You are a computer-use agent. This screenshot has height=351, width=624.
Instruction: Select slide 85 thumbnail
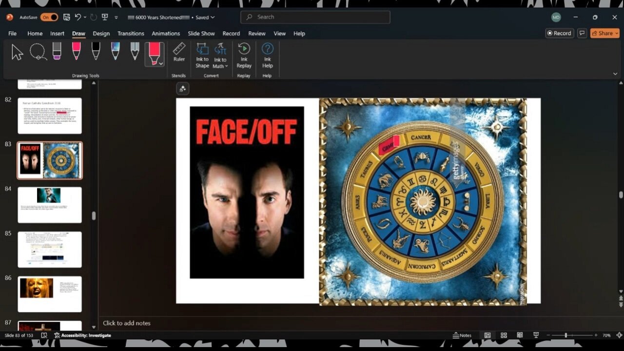click(x=50, y=250)
